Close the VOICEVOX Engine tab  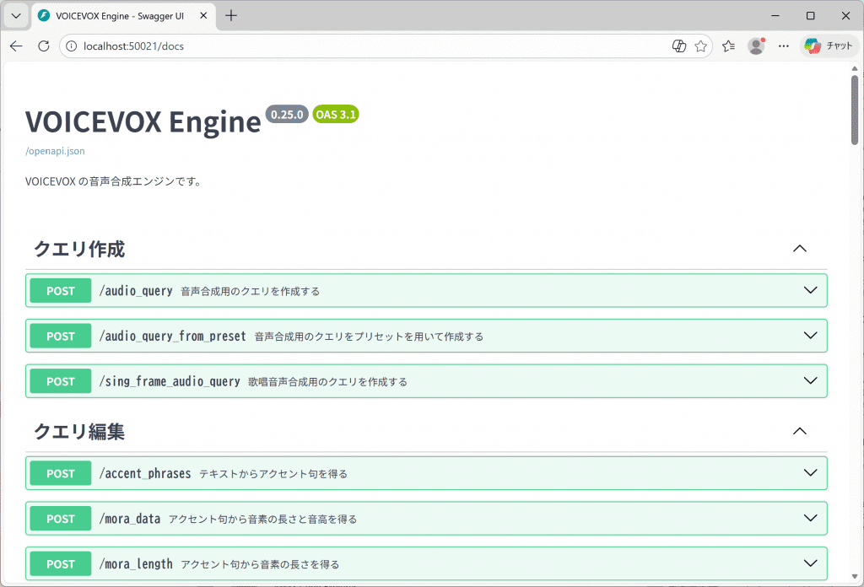(x=203, y=16)
